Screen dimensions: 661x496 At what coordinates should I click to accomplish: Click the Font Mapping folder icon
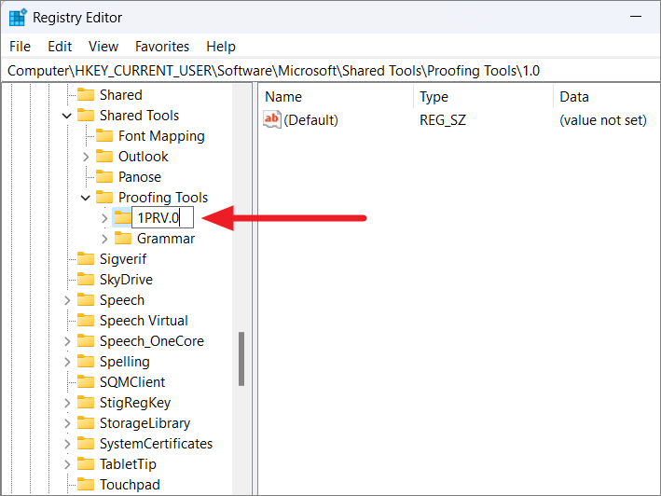[104, 136]
